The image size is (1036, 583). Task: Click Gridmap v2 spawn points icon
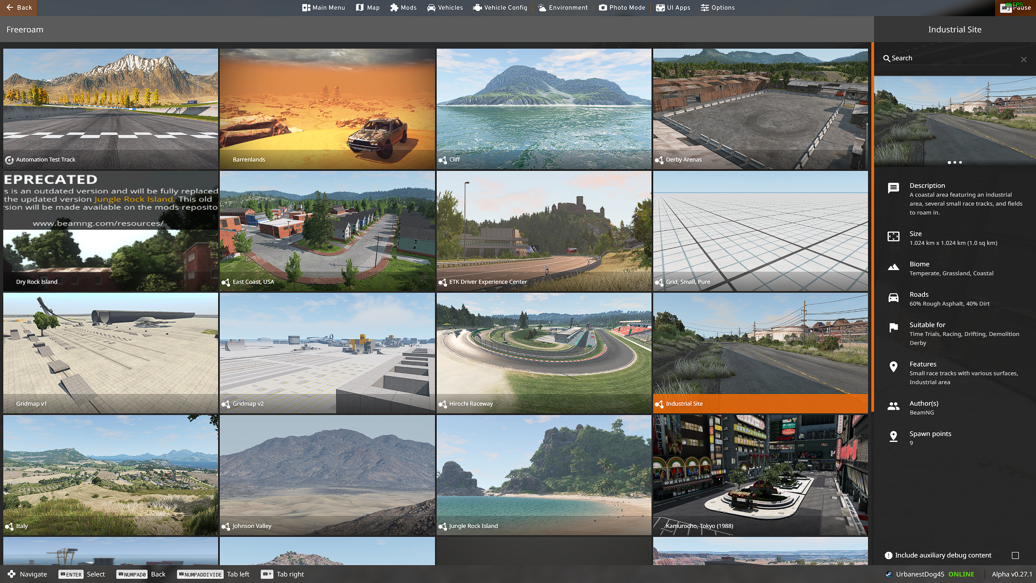pos(225,404)
